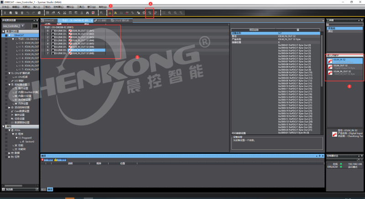
Task: Switch to the Output (输出) bottom tab
Action: click(43, 189)
